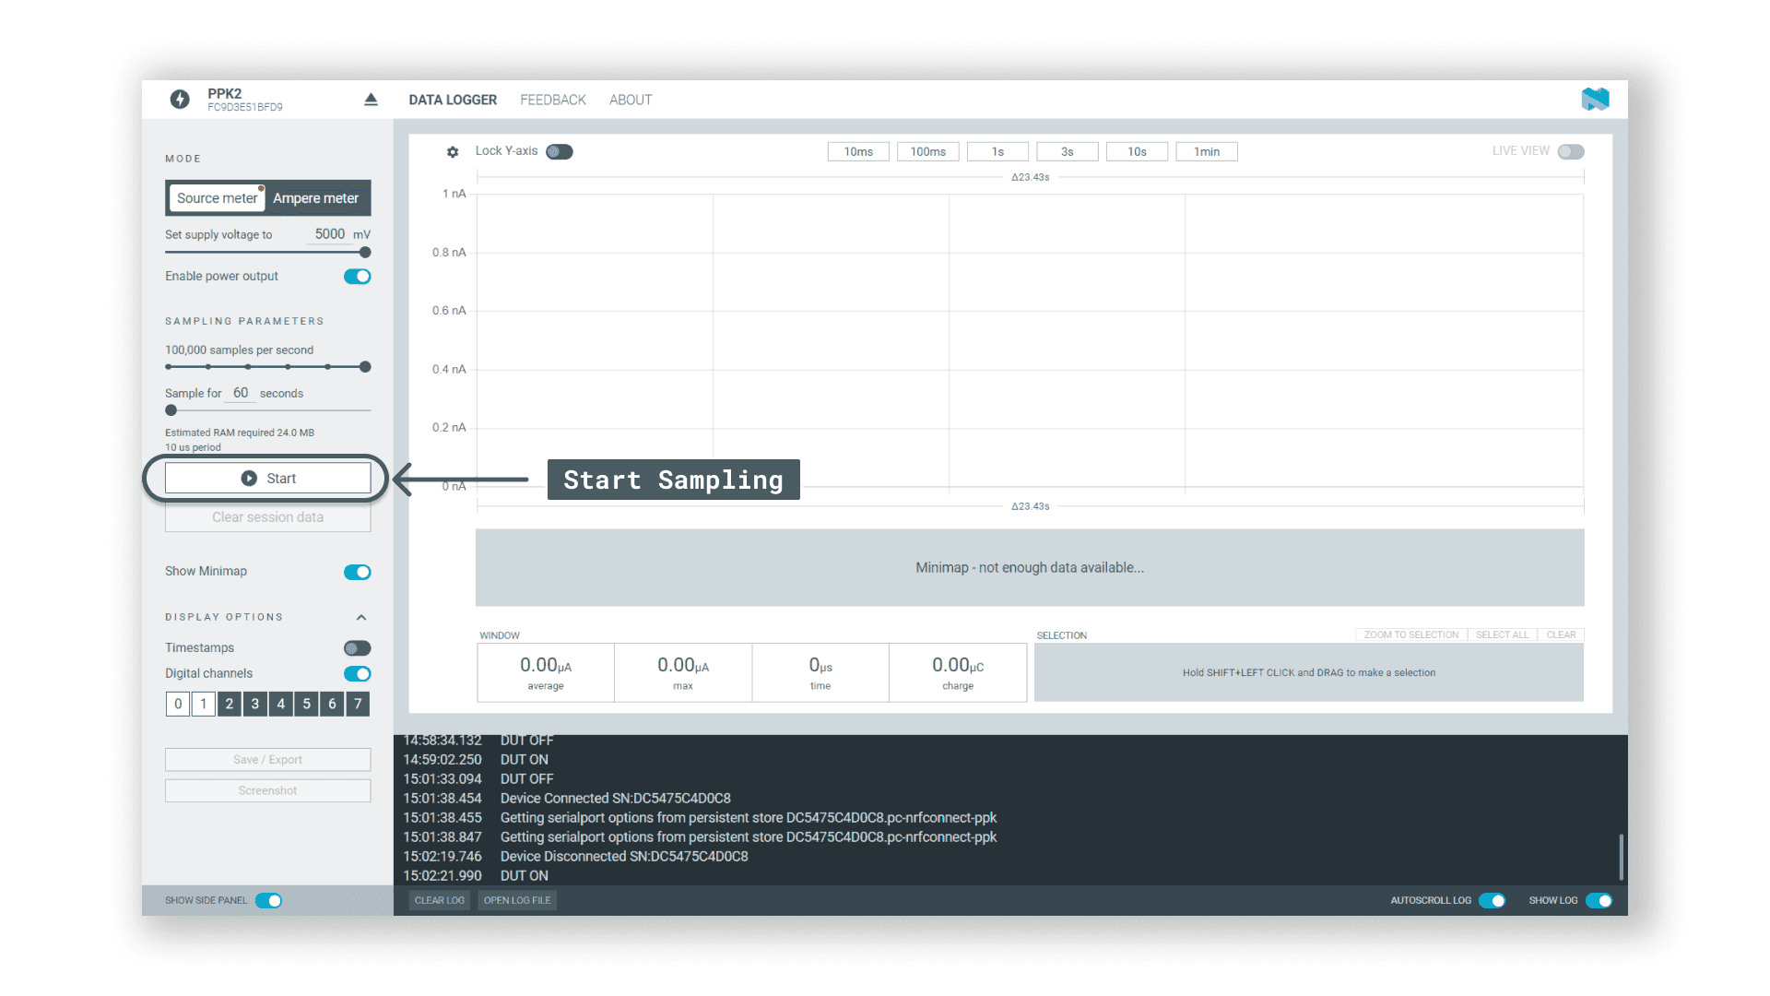1770x996 pixels.
Task: Disable the Enable power output switch
Action: [x=357, y=277]
